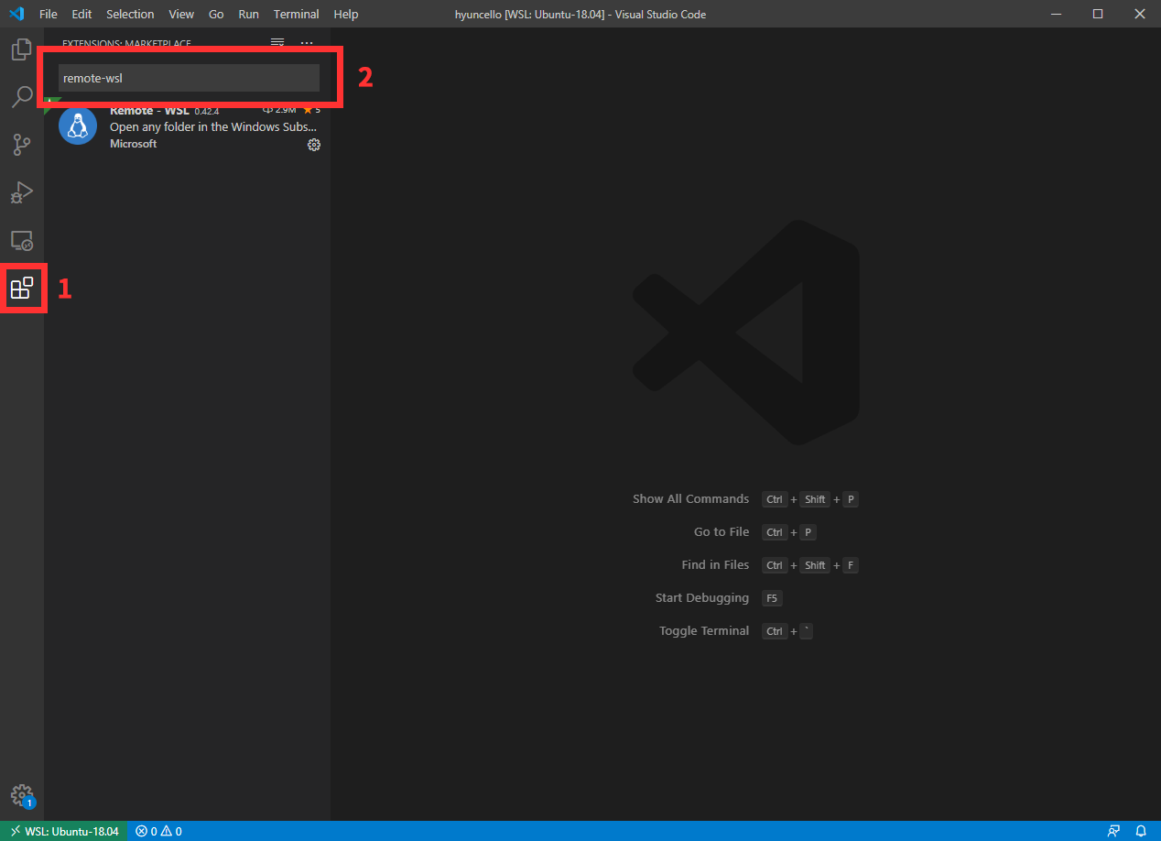Open the Extensions views more actions menu
The height and width of the screenshot is (841, 1161).
coord(307,42)
